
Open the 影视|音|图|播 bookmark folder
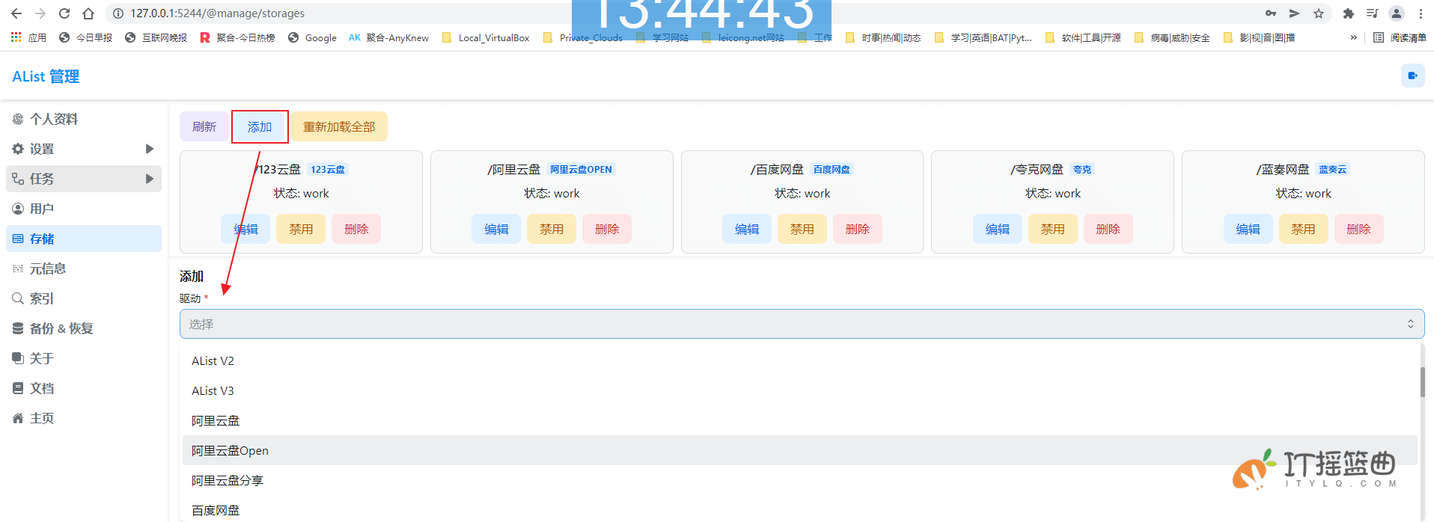coord(1259,37)
